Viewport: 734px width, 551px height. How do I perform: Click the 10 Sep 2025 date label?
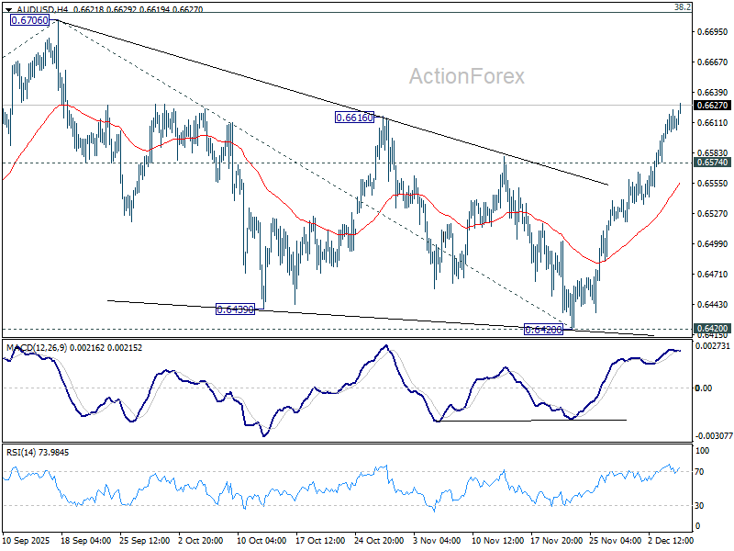click(x=27, y=540)
